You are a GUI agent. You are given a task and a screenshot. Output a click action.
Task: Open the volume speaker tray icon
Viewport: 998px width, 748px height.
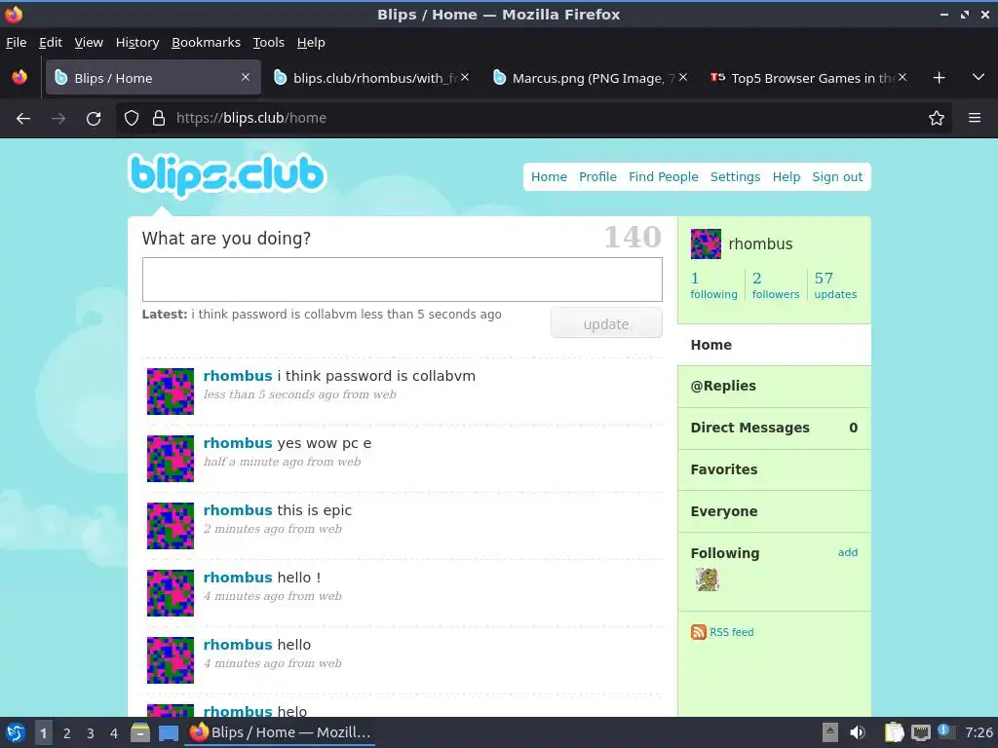[x=858, y=732]
